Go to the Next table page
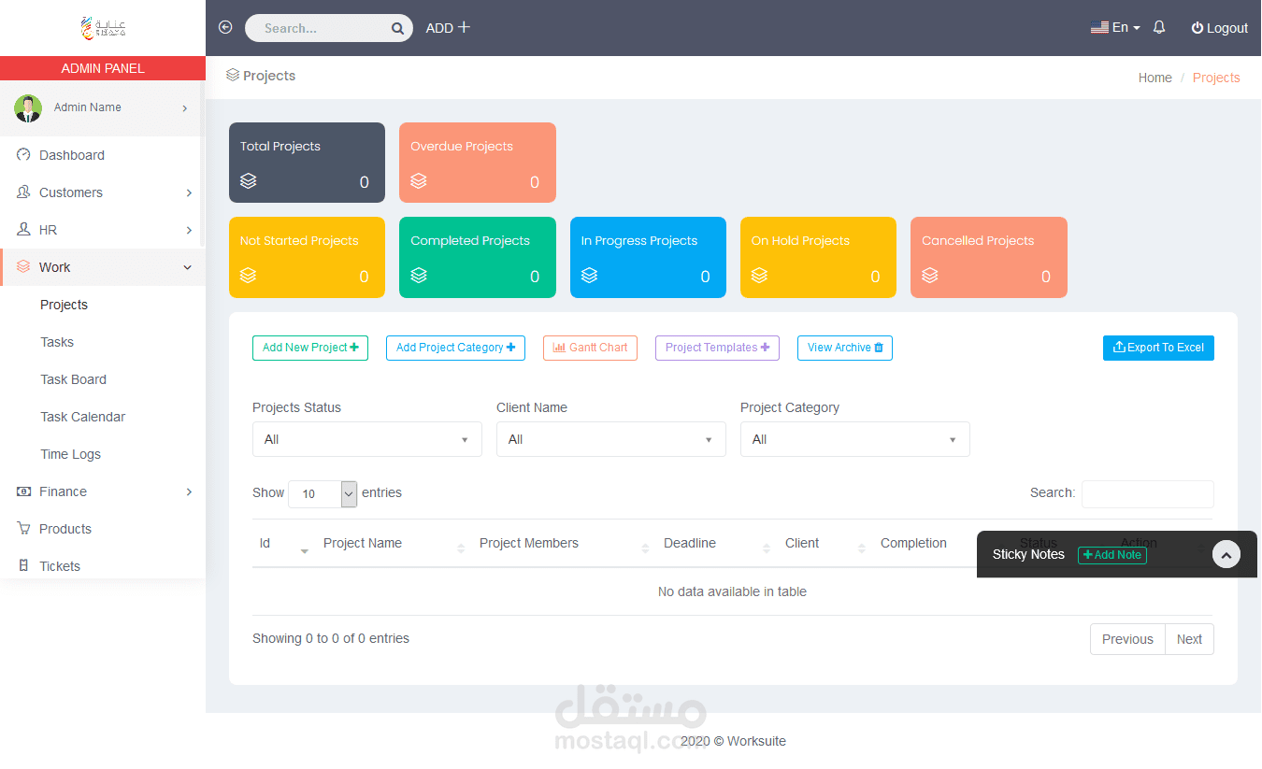This screenshot has height=769, width=1262. tap(1189, 639)
